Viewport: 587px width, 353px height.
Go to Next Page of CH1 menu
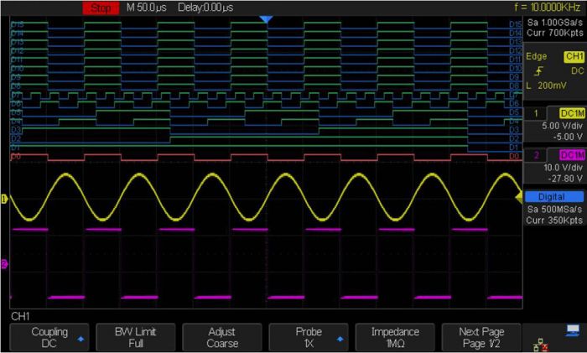pos(481,337)
